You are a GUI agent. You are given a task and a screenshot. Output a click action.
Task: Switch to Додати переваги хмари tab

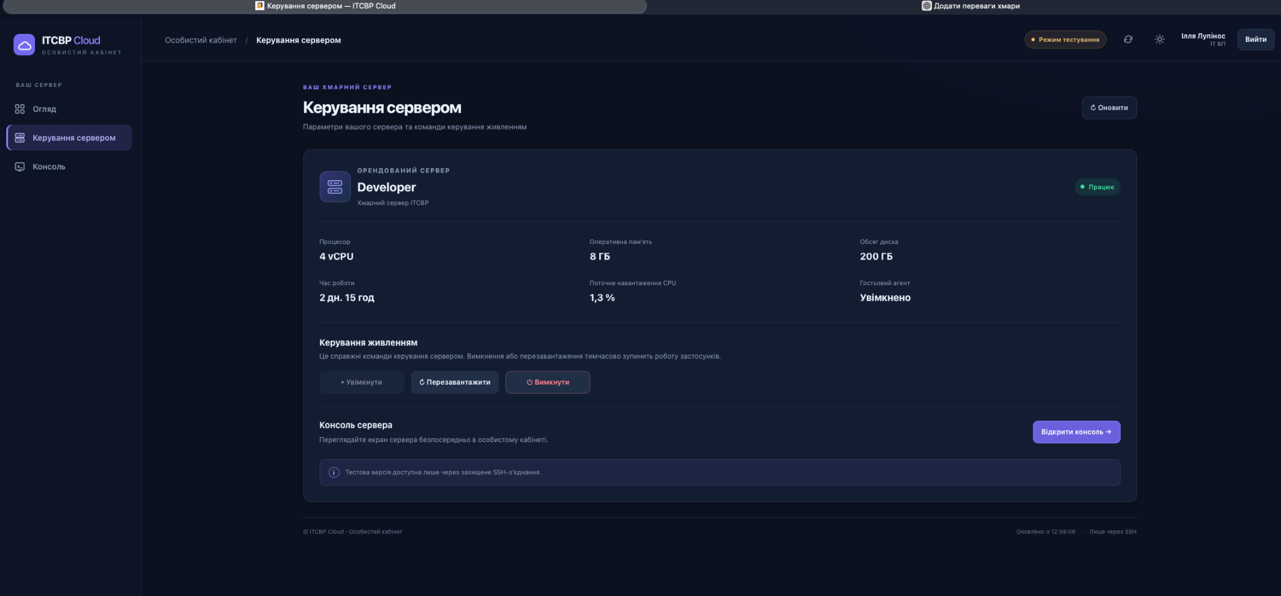click(x=970, y=6)
